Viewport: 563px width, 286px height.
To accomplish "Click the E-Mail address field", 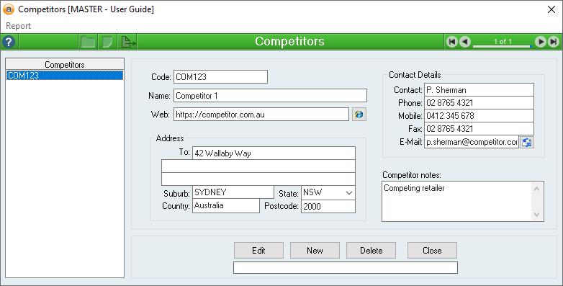I will coord(472,142).
